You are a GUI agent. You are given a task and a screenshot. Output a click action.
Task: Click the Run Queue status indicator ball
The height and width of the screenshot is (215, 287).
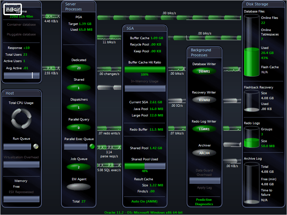pyautogui.click(x=36, y=146)
